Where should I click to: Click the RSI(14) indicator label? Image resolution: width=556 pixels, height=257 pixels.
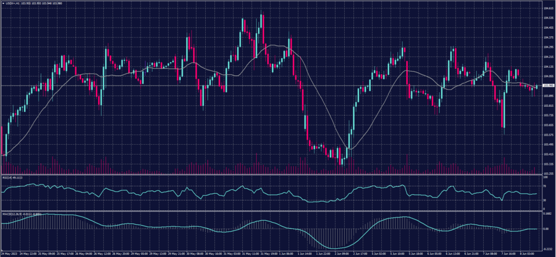pyautogui.click(x=8, y=177)
